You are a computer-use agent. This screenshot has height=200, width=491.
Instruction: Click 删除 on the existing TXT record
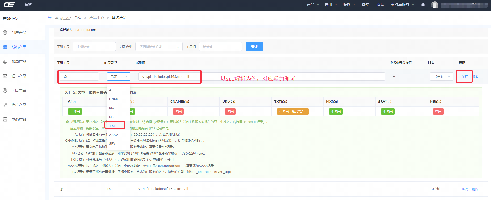pos(475,189)
